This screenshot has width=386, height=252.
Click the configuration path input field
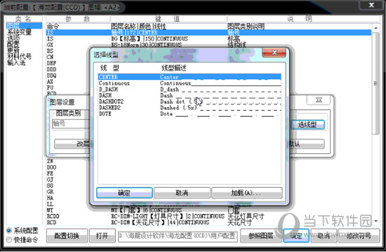tap(178, 236)
